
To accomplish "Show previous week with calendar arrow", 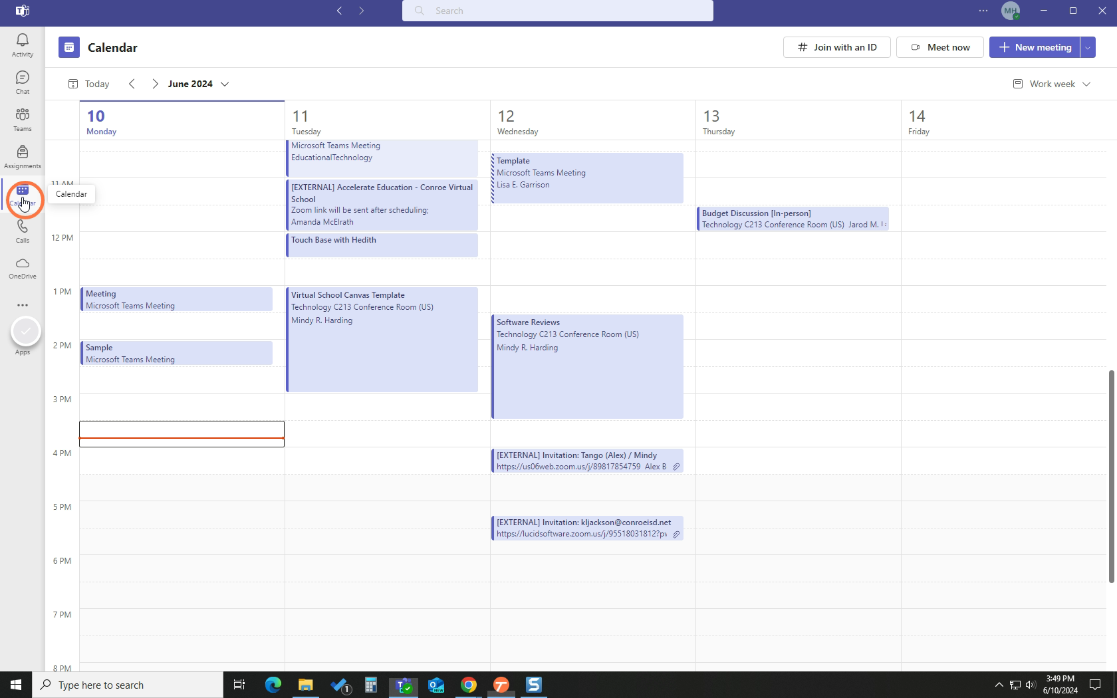I will (132, 84).
